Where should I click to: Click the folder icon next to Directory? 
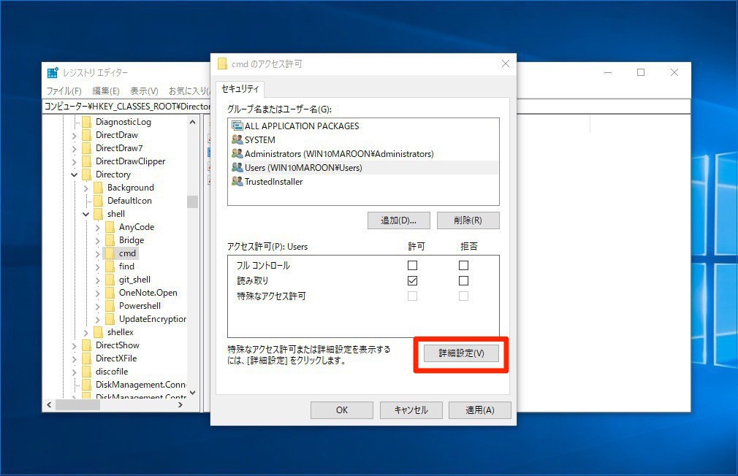click(87, 174)
